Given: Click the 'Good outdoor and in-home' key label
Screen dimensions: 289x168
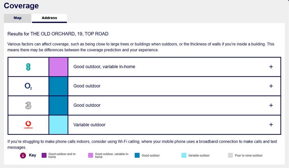Looking at the screenshot, I should (x=62, y=156).
